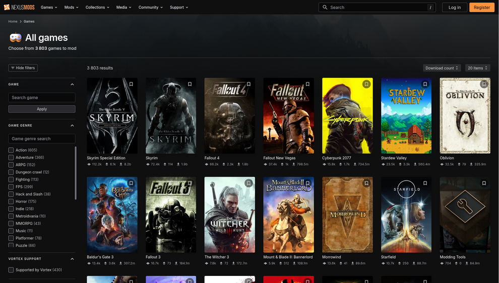
Task: Collapse the Game filter section
Action: [72, 84]
